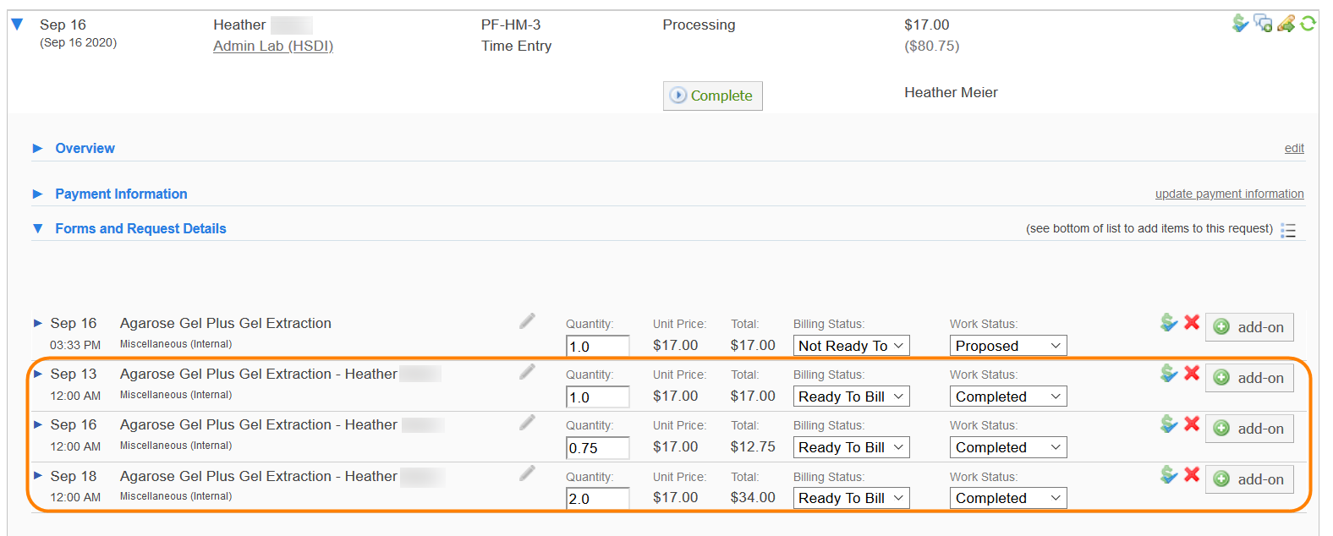
Task: Expand the Payment Information section
Action: click(121, 194)
